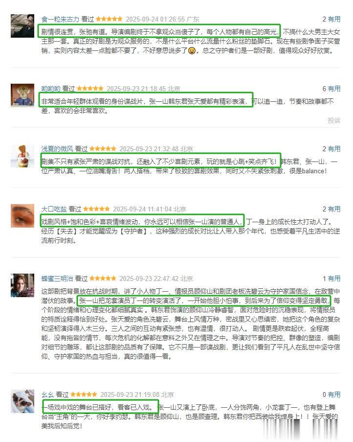Open avatar of user 蜂蜜三明治
The height and width of the screenshot is (442, 353).
click(22, 285)
